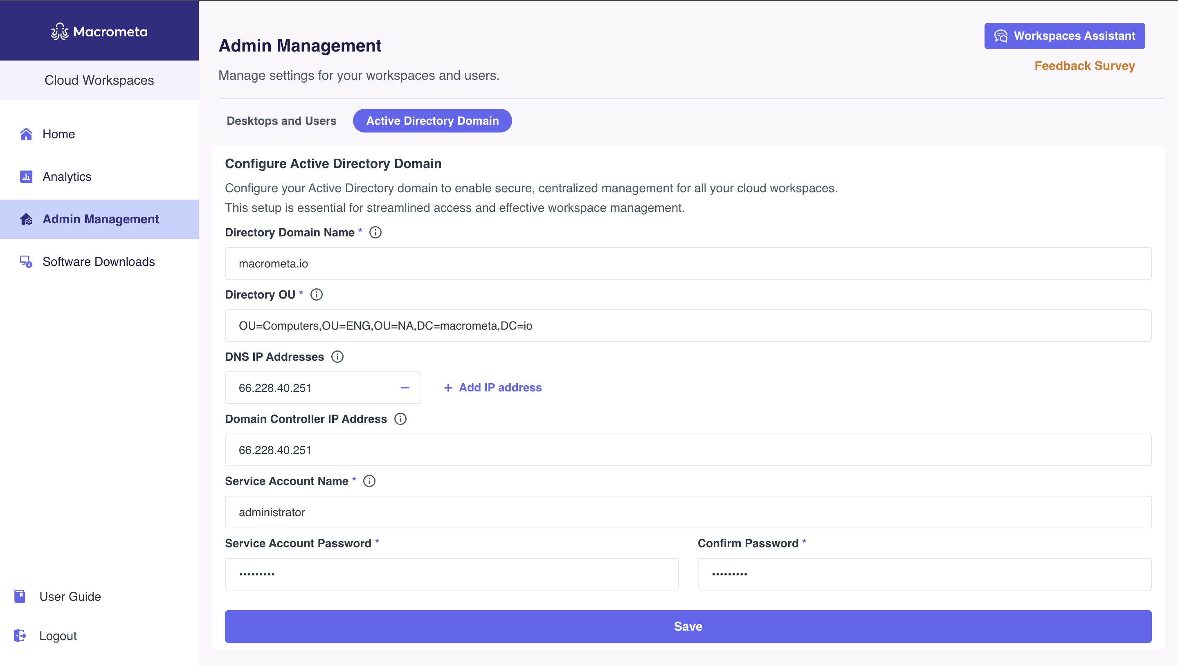Viewport: 1178px width, 665px height.
Task: Open the Service Account Name info tooltip
Action: coord(369,481)
